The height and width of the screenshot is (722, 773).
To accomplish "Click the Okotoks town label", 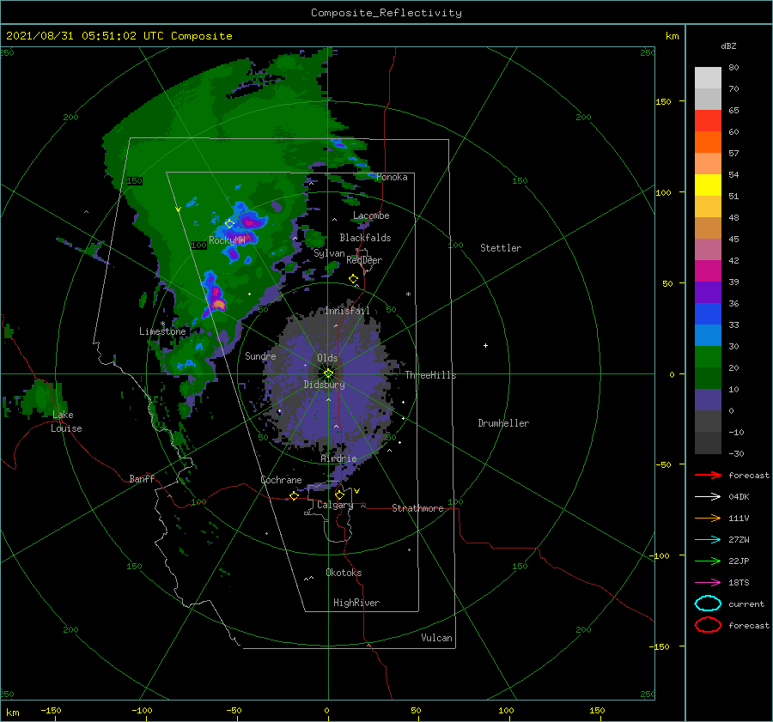I will pos(344,573).
